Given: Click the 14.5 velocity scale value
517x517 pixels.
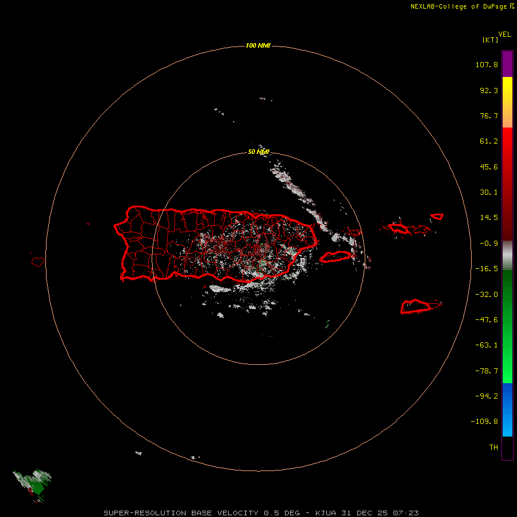Looking at the screenshot, I should pyautogui.click(x=489, y=218).
